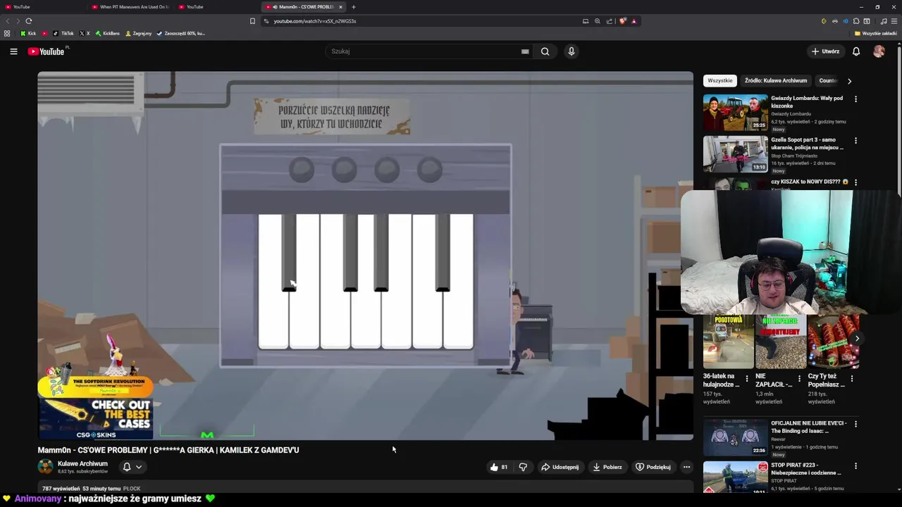Open the Wszystkie zakładki folder
This screenshot has width=902, height=507.
click(x=876, y=33)
